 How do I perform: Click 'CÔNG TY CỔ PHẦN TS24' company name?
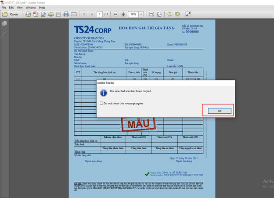click(x=89, y=38)
